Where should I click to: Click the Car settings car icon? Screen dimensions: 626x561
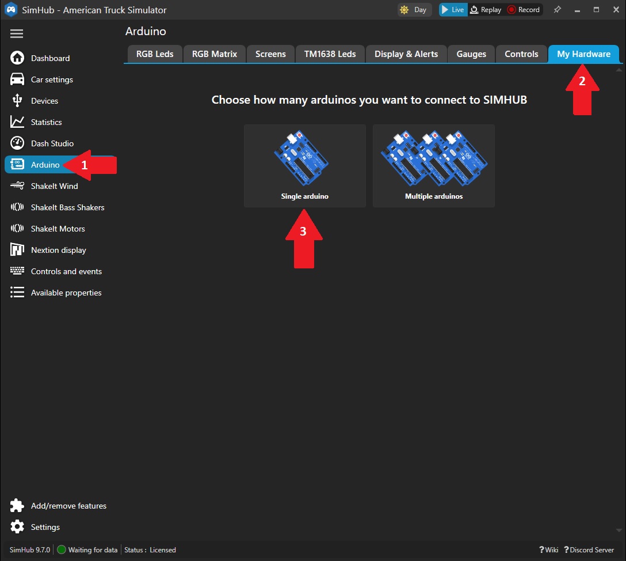(x=17, y=79)
